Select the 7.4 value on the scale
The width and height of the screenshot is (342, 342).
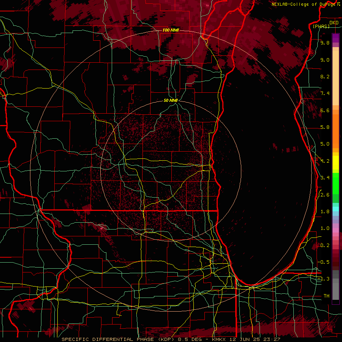(x=325, y=93)
